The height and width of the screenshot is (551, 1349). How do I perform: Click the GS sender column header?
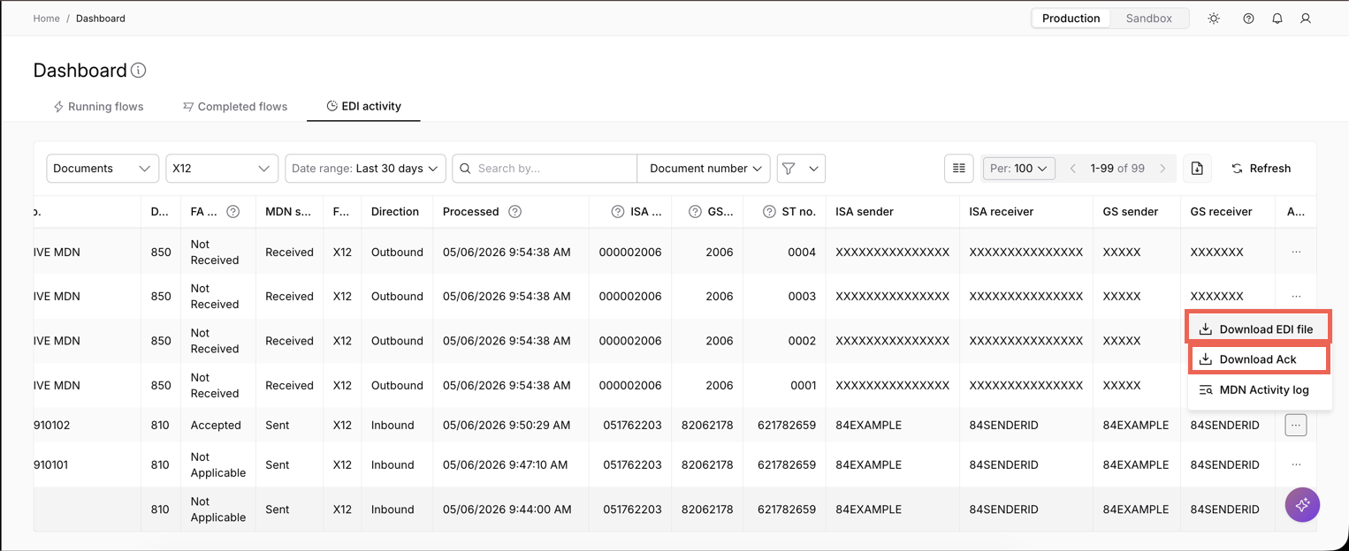(x=1136, y=212)
